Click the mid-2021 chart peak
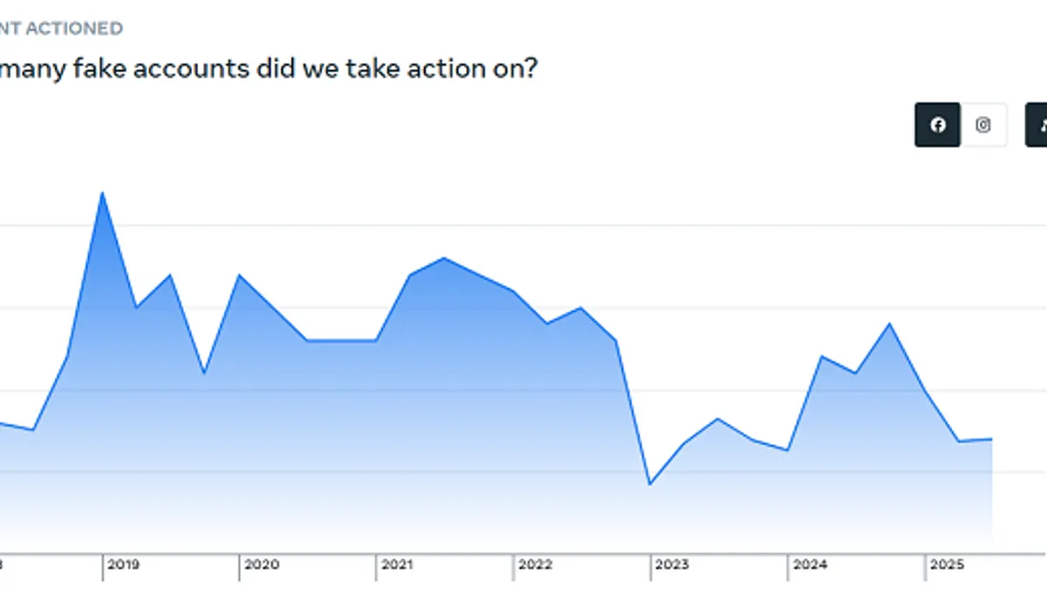Image resolution: width=1047 pixels, height=589 pixels. (x=444, y=258)
